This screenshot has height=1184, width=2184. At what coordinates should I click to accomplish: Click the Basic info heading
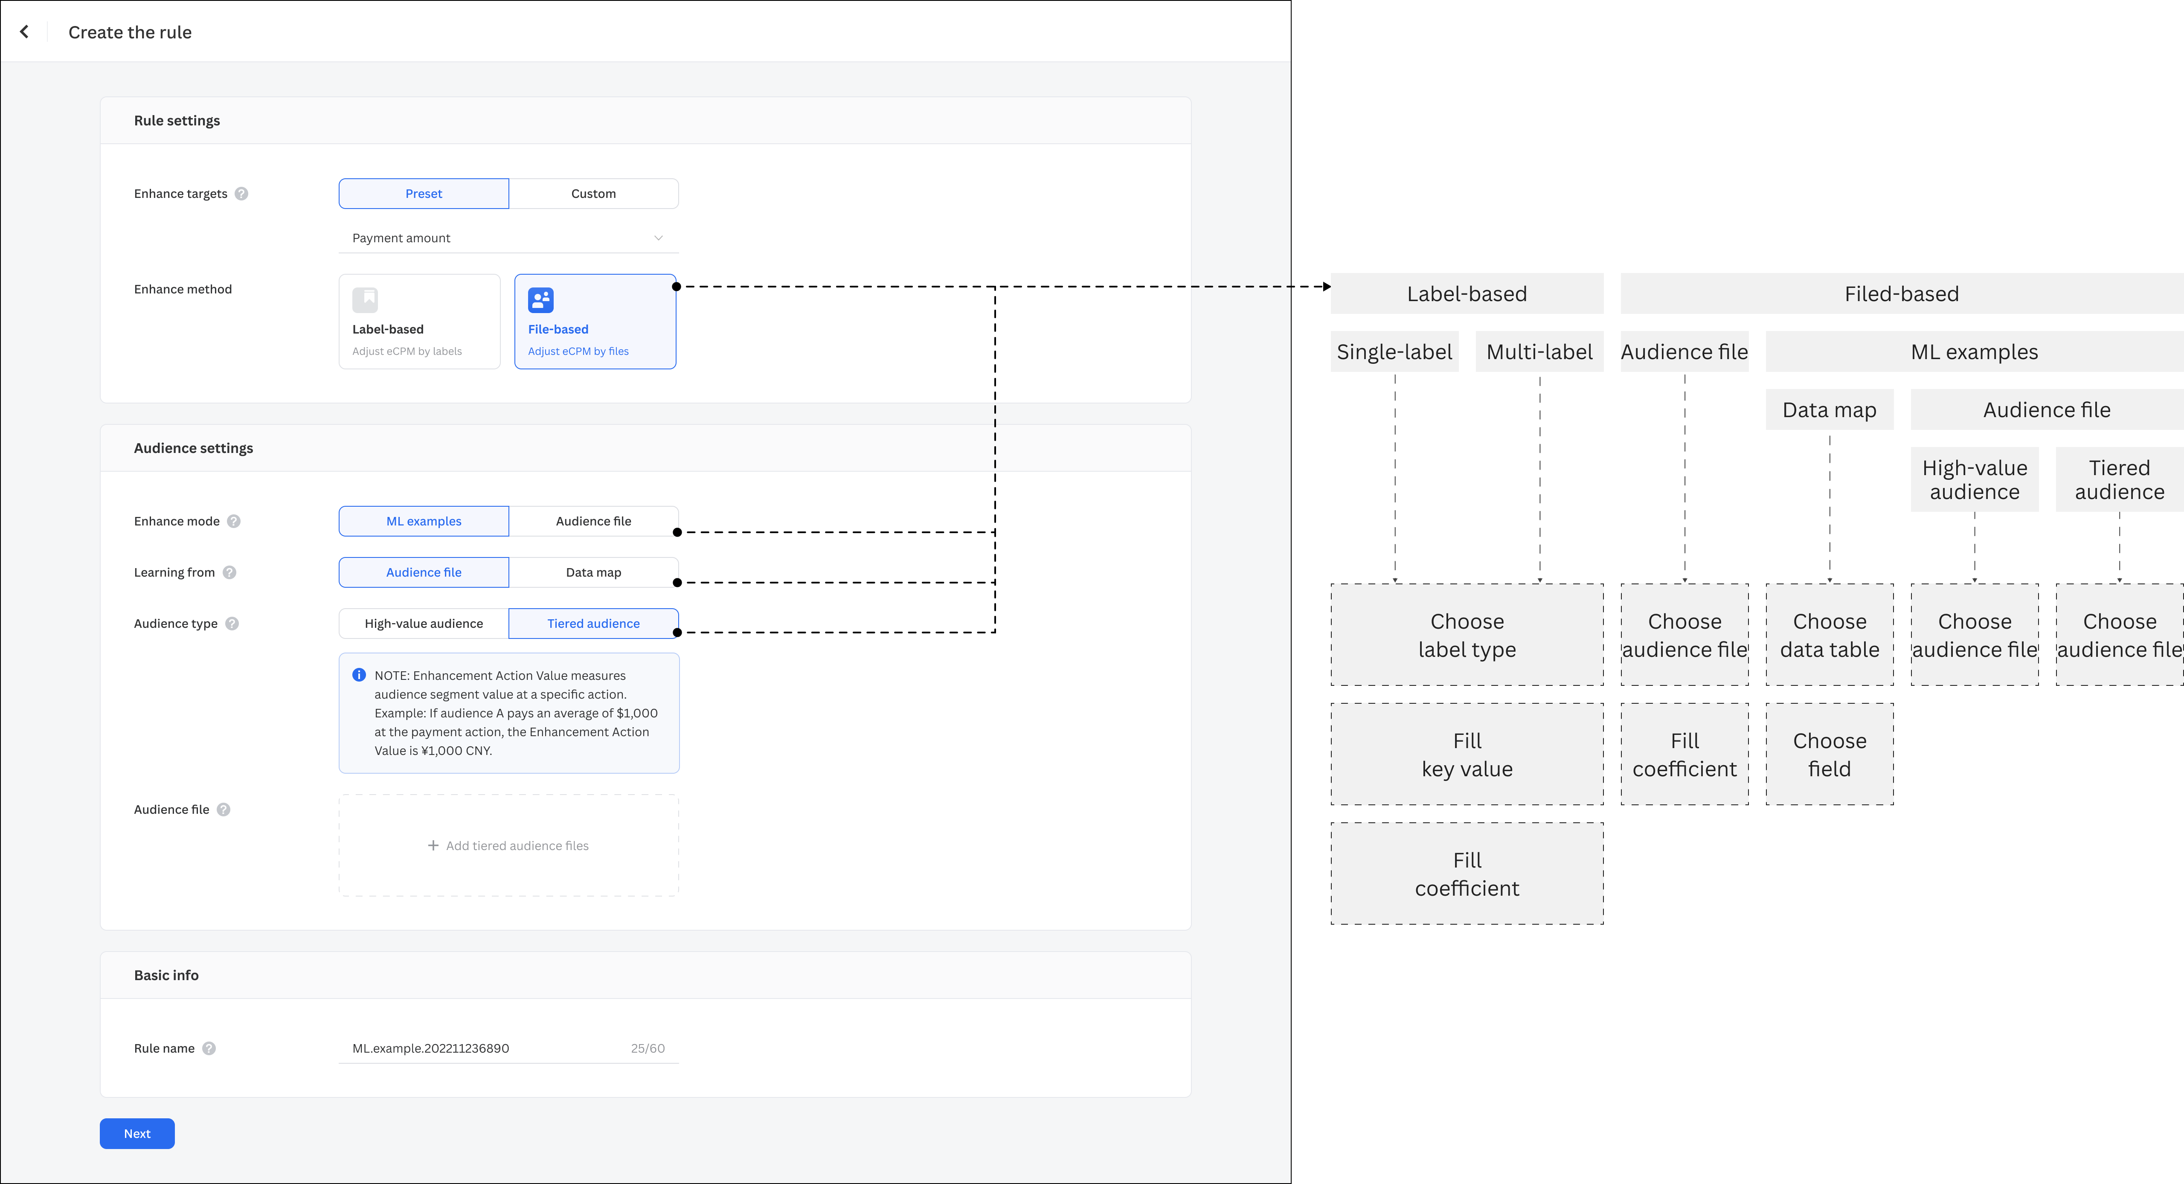[166, 975]
